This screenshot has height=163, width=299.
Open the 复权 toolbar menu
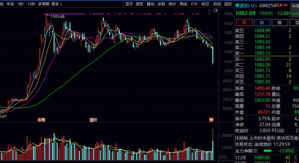[140, 4]
